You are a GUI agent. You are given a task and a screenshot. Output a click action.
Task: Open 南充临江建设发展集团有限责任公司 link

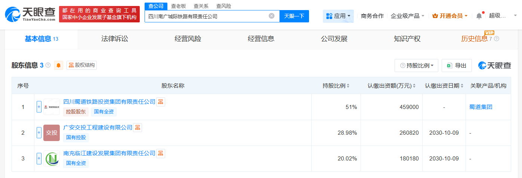109,153
